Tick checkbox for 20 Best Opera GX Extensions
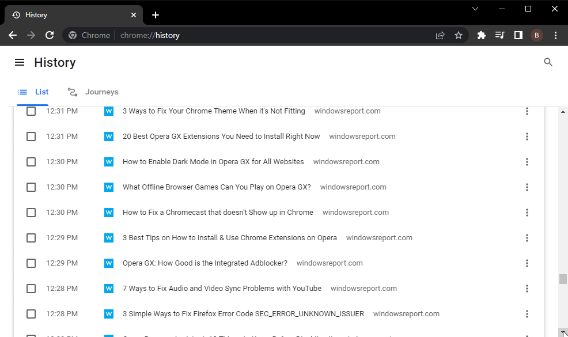The height and width of the screenshot is (337, 568). [31, 137]
